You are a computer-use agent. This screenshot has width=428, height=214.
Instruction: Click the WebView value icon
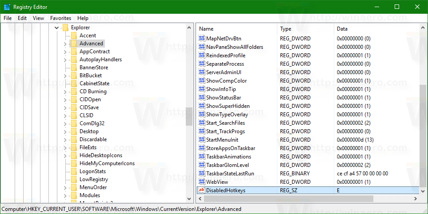click(x=202, y=182)
